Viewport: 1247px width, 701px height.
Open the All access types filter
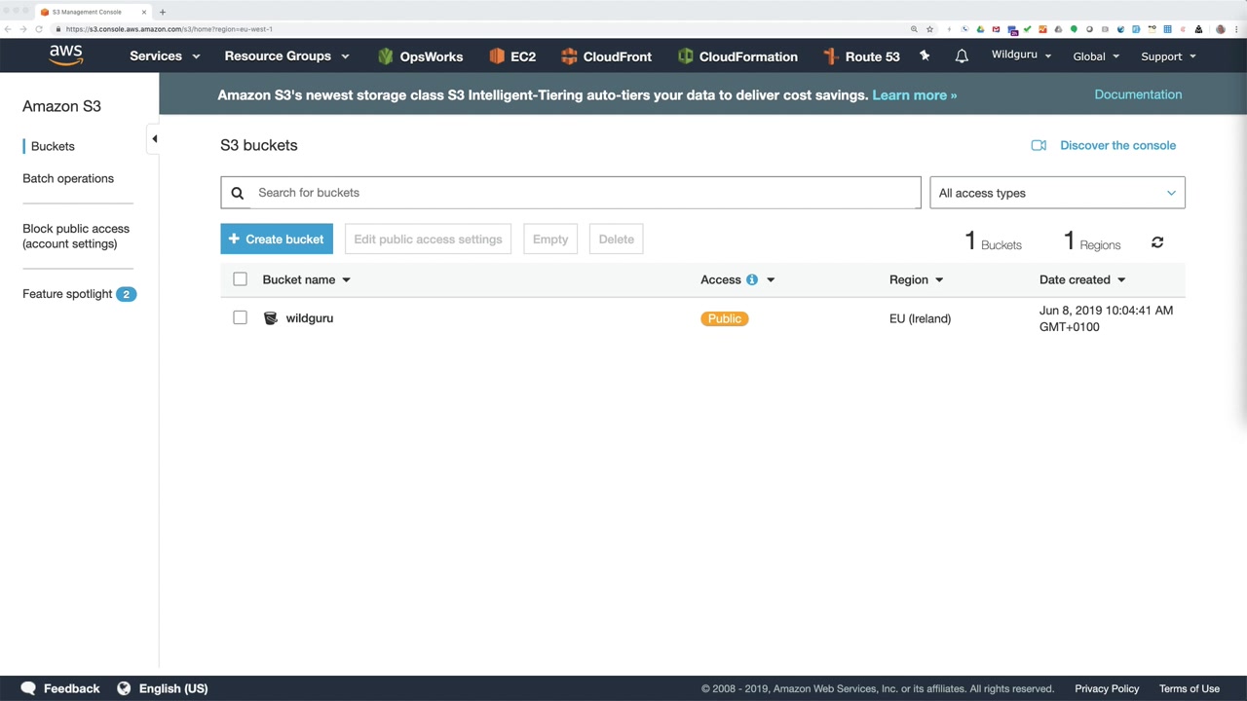1057,193
